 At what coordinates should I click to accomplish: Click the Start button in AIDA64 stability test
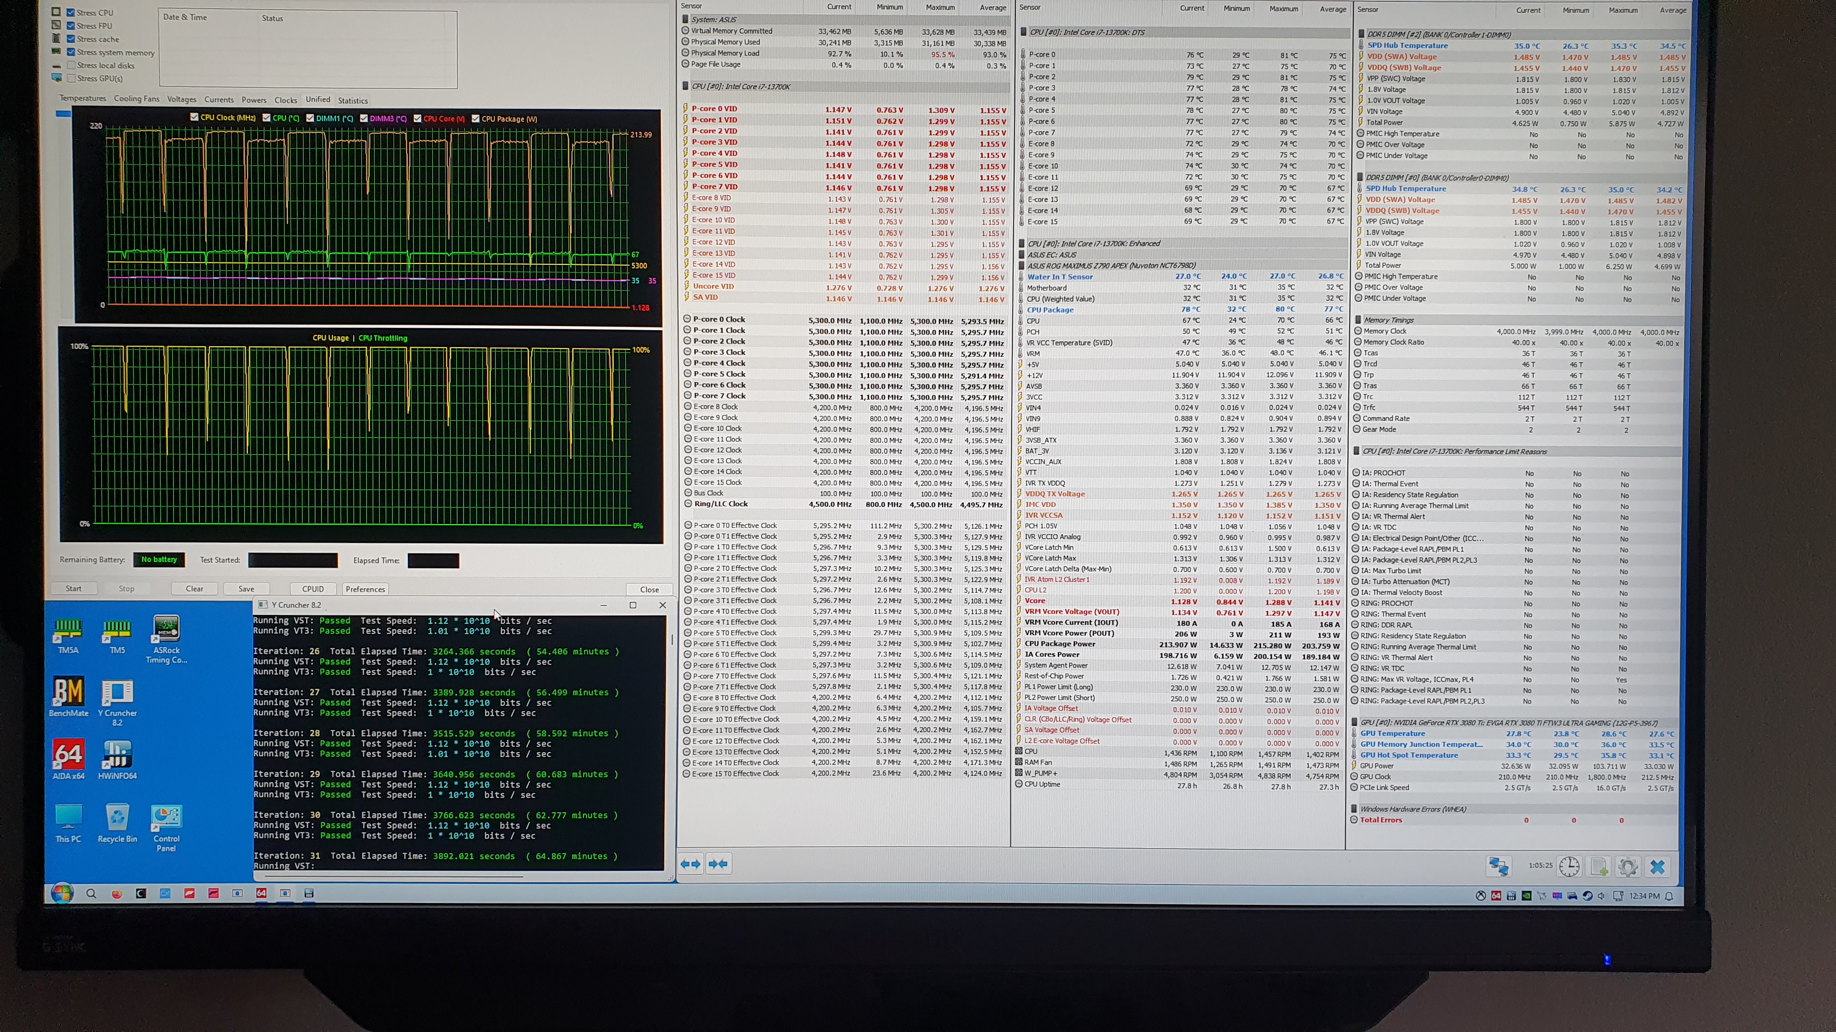click(x=73, y=588)
